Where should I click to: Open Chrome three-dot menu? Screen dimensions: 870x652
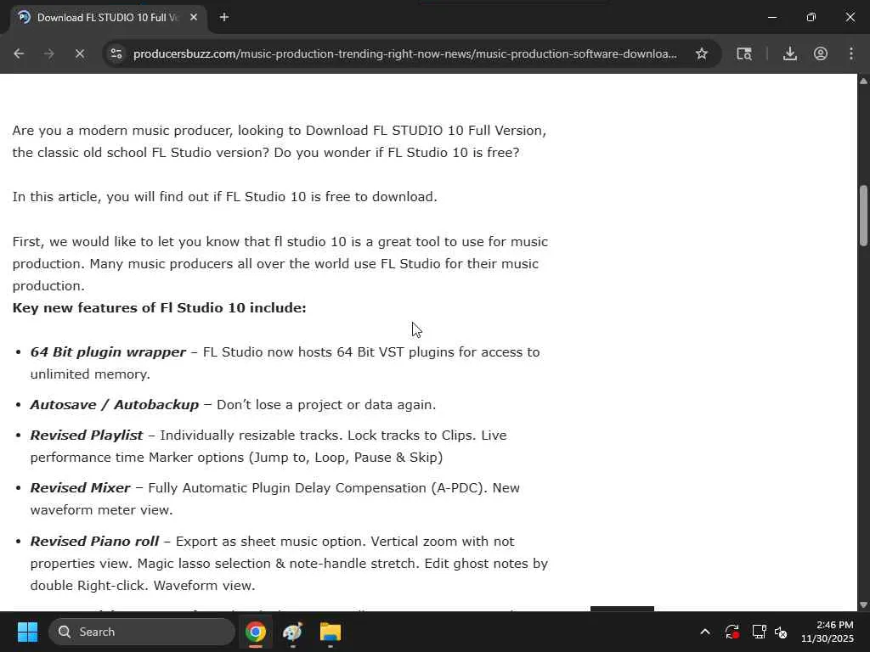pyautogui.click(x=851, y=53)
